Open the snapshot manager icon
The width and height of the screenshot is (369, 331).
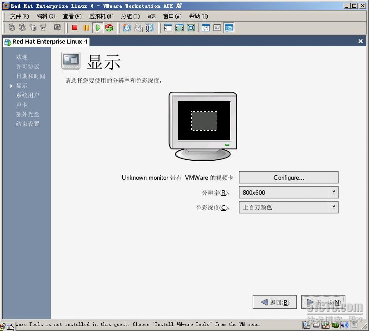click(x=150, y=28)
